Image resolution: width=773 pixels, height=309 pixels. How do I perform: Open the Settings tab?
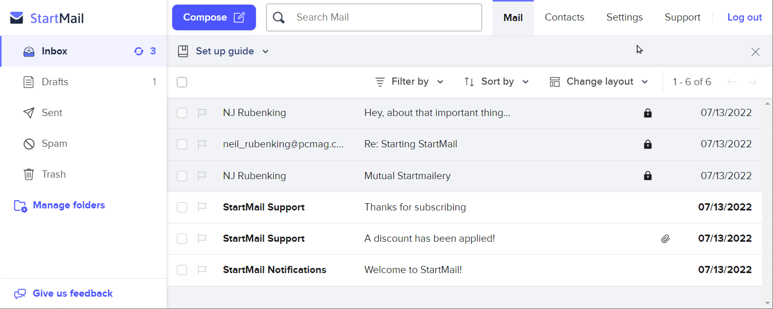tap(624, 17)
